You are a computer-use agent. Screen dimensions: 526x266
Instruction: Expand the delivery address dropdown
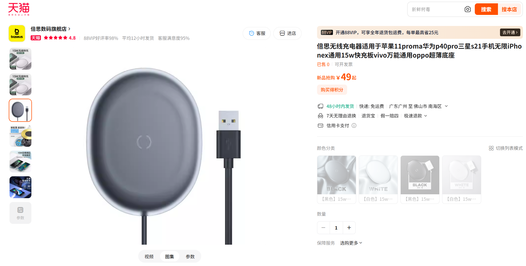pos(446,106)
